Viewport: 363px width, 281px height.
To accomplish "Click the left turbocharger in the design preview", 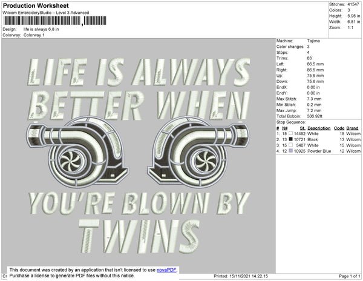I will pos(77,152).
